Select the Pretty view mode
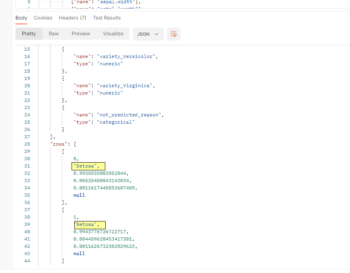Viewport: 350px width, 273px height. pos(29,34)
